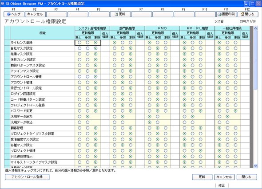Select the ライセンス登録 row label

[x=22, y=43]
